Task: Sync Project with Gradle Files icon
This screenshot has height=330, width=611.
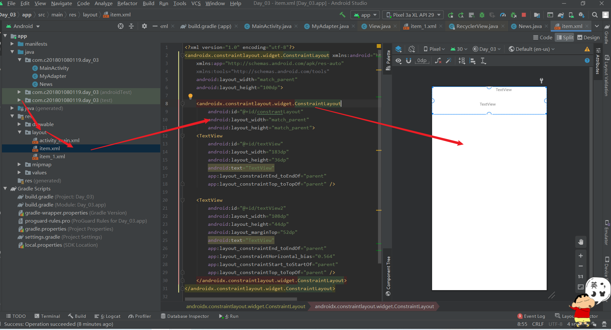Action: (x=561, y=15)
